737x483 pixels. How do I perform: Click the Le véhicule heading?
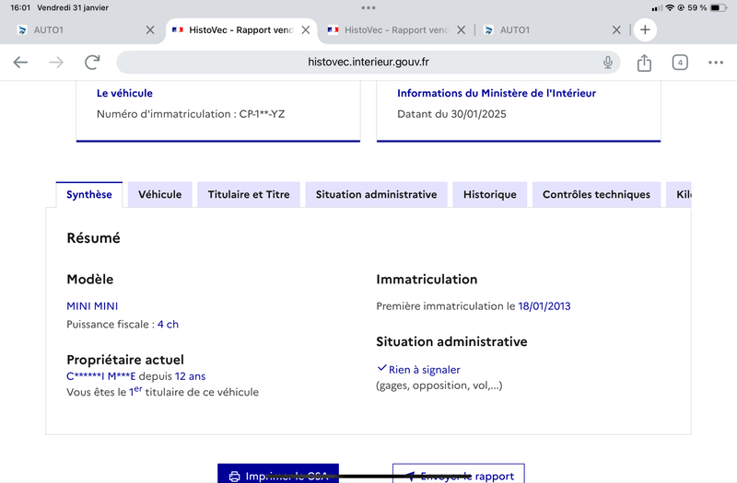pos(124,93)
